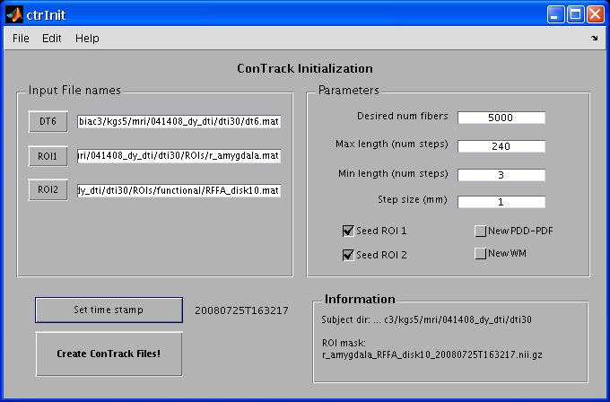Click the MATLAB logo in title bar
This screenshot has height=402, width=610.
14,14
